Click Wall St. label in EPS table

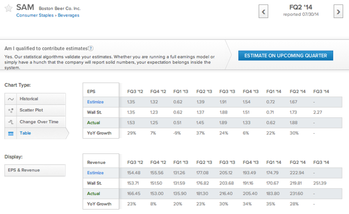[94, 112]
